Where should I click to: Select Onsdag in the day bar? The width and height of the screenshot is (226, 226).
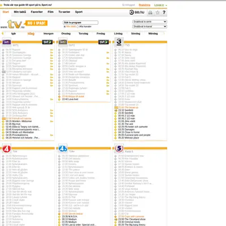(66, 33)
